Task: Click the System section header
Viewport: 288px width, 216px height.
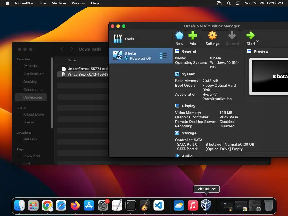Action: [x=189, y=74]
